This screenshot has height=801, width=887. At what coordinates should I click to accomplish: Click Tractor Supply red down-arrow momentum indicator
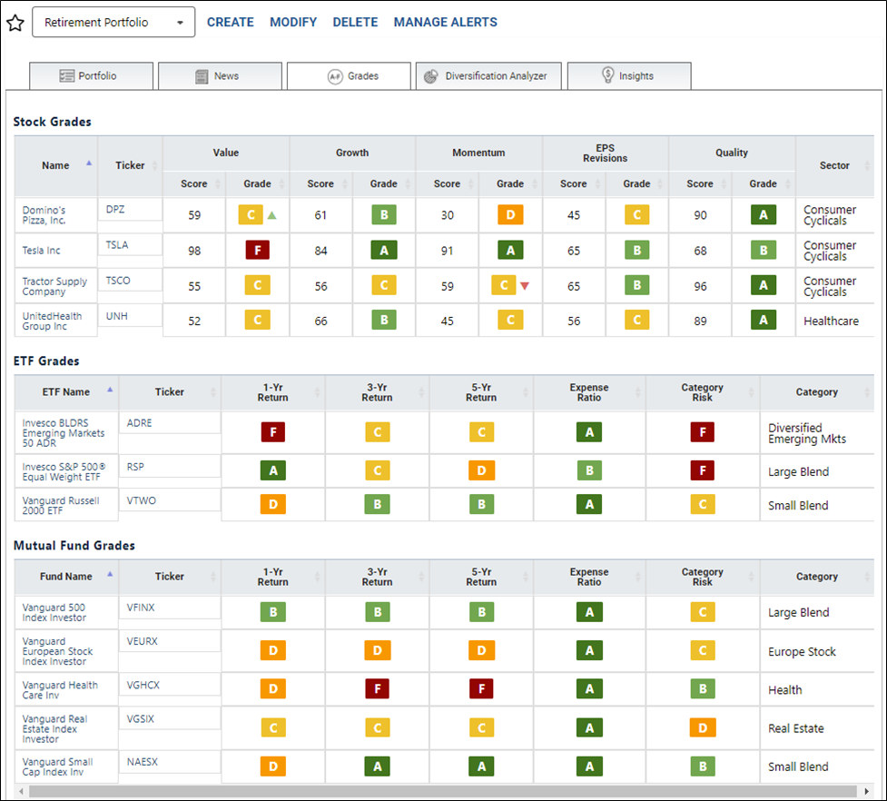tap(525, 286)
